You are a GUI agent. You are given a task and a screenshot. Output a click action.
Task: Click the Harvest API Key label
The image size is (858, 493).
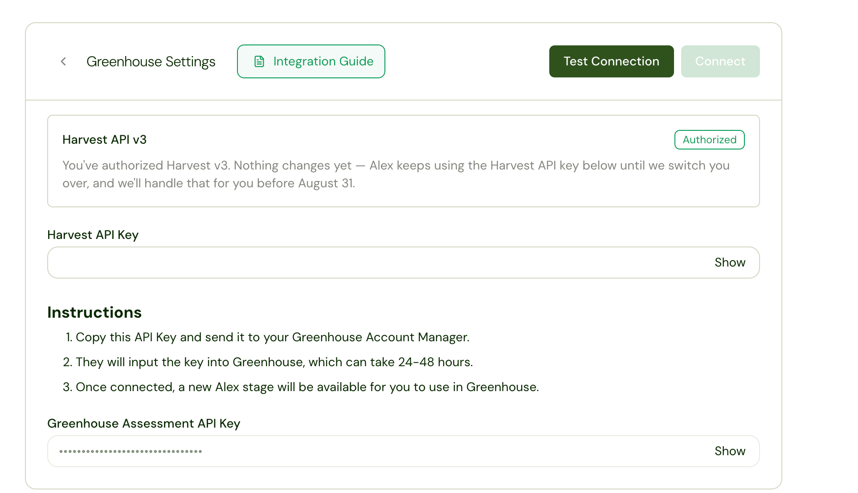[x=93, y=235]
